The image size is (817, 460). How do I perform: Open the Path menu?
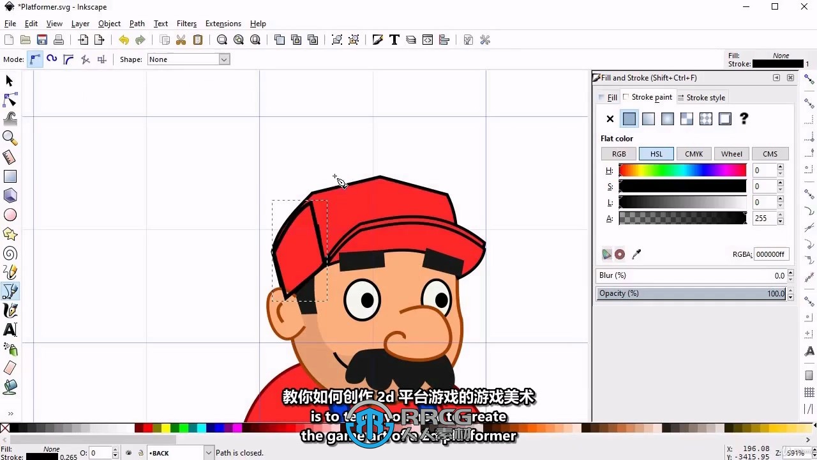click(137, 24)
